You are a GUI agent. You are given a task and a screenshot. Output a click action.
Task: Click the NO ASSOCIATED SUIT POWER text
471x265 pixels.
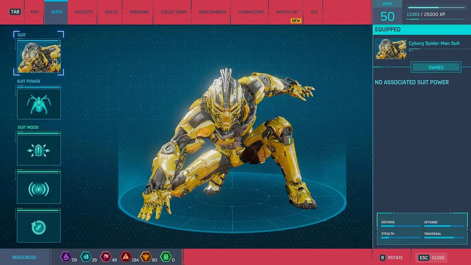(412, 82)
